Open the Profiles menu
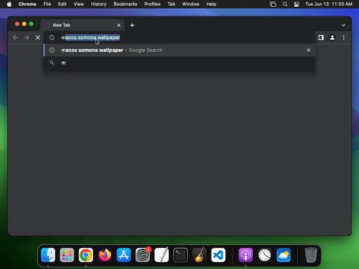Viewport: 359px width, 269px height. (x=152, y=4)
